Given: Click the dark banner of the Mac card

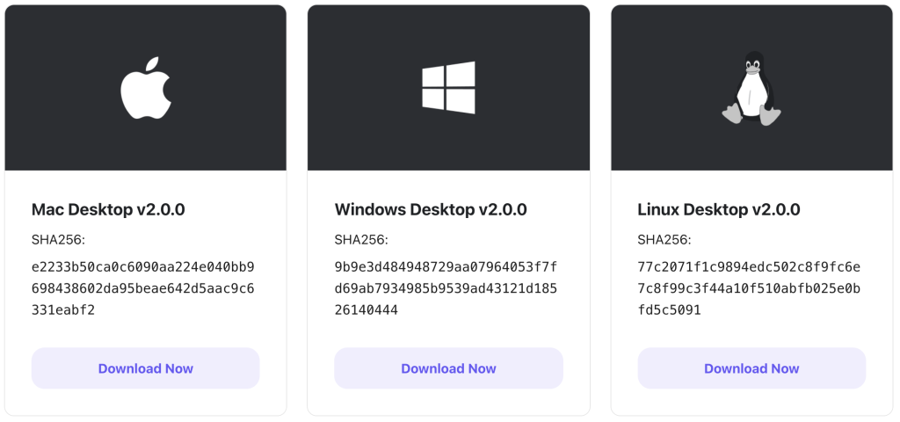Looking at the screenshot, I should click(x=146, y=88).
